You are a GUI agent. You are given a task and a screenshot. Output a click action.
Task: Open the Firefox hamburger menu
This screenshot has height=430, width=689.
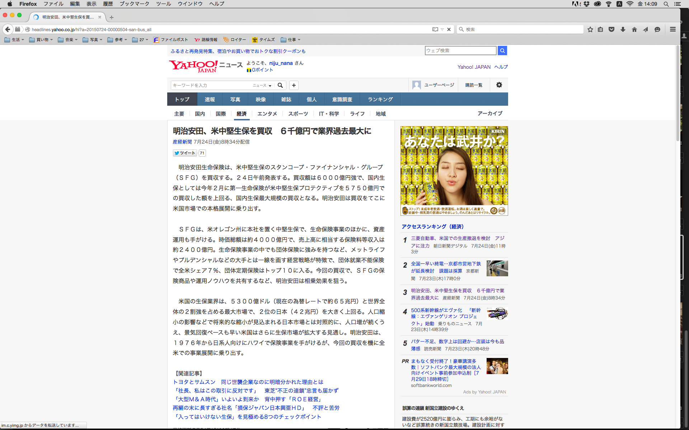[673, 29]
